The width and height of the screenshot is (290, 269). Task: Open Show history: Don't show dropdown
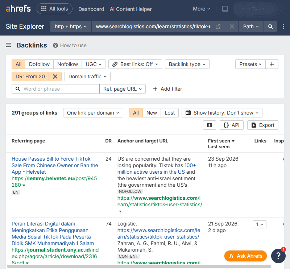[222, 113]
